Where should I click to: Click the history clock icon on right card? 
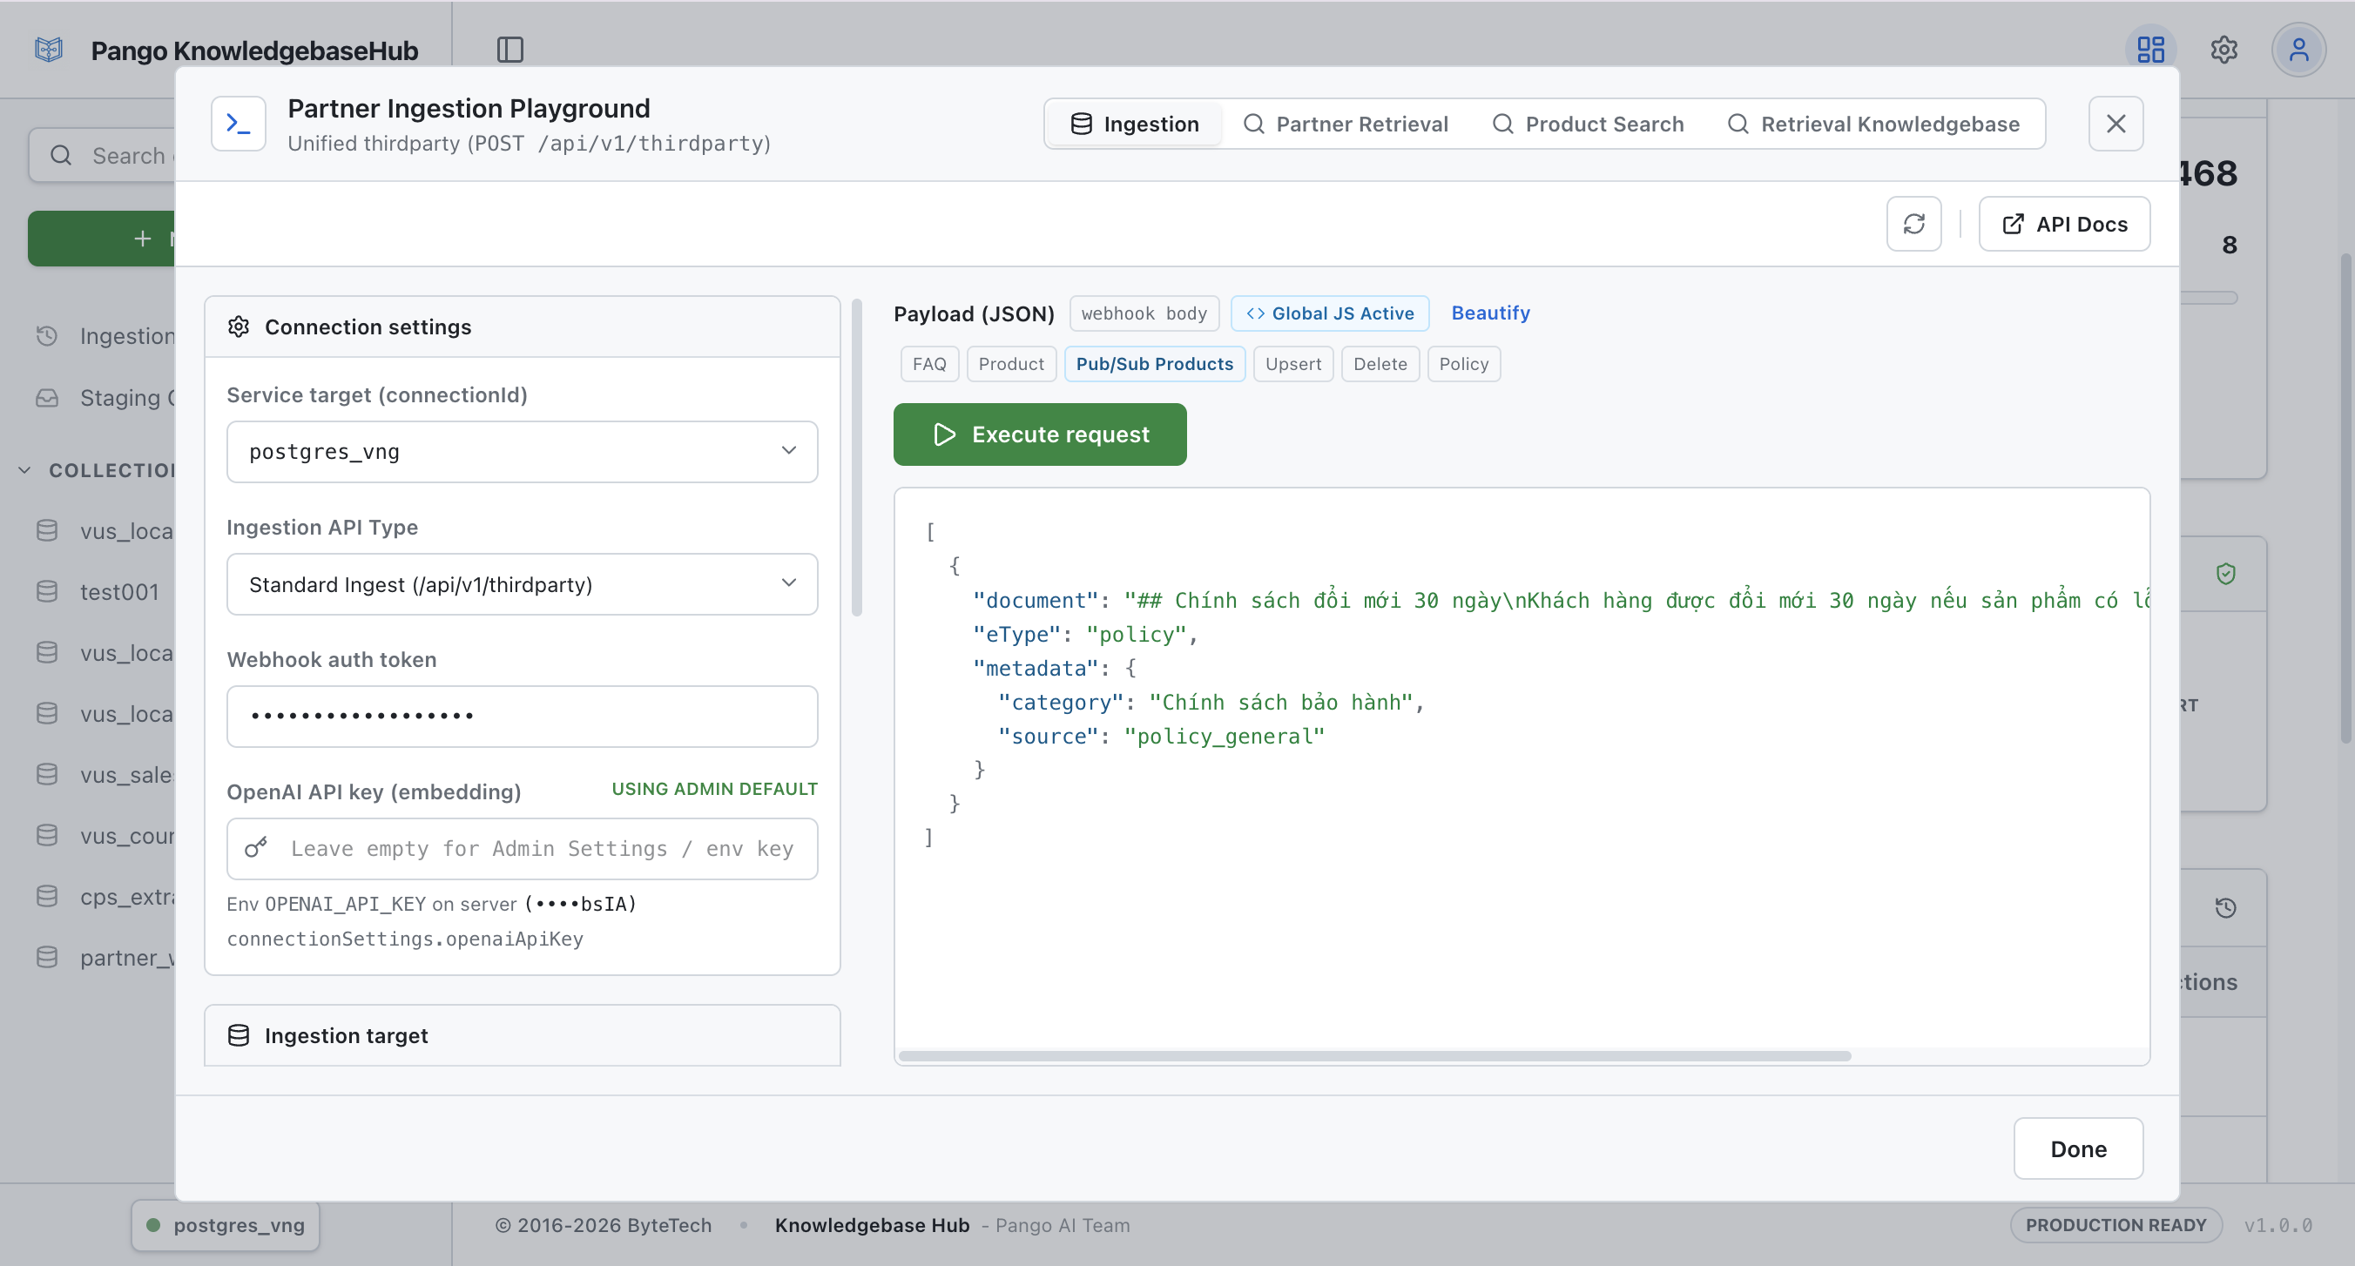[x=2226, y=907]
